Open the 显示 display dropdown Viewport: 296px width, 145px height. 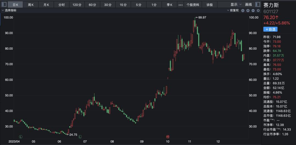click(236, 5)
